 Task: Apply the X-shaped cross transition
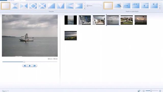pyautogui.click(x=42, y=6)
